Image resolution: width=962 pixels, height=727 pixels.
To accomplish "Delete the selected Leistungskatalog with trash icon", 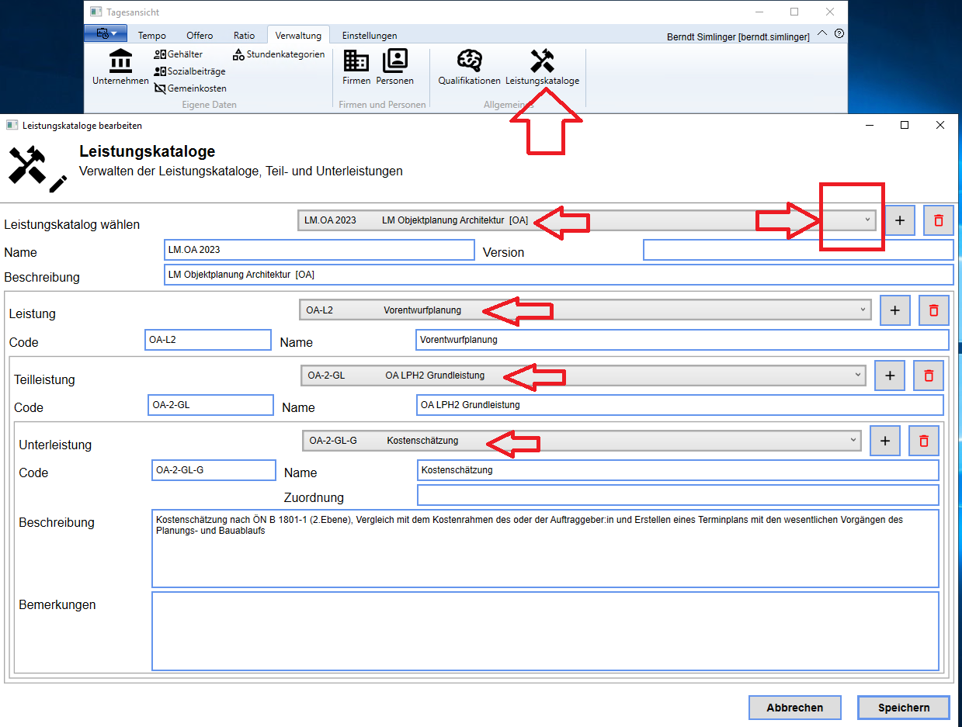I will pos(938,220).
